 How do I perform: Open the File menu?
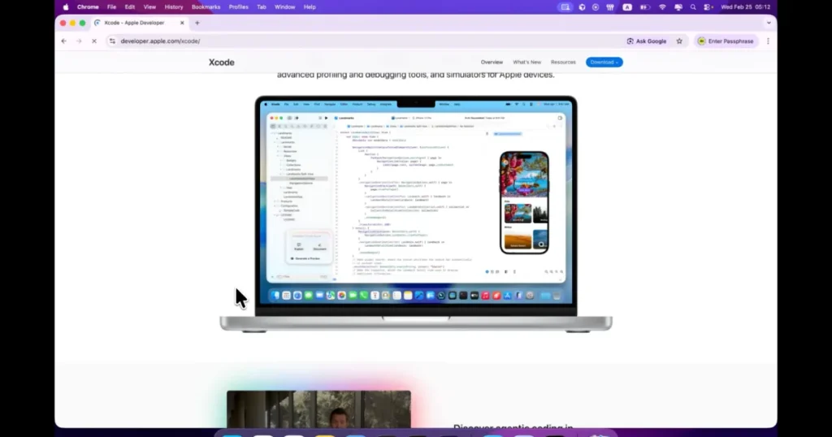point(111,6)
